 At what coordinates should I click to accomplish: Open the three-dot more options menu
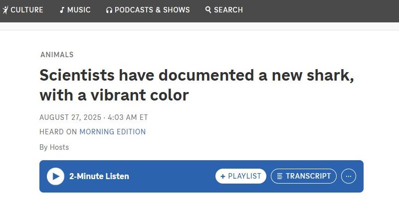coord(349,176)
